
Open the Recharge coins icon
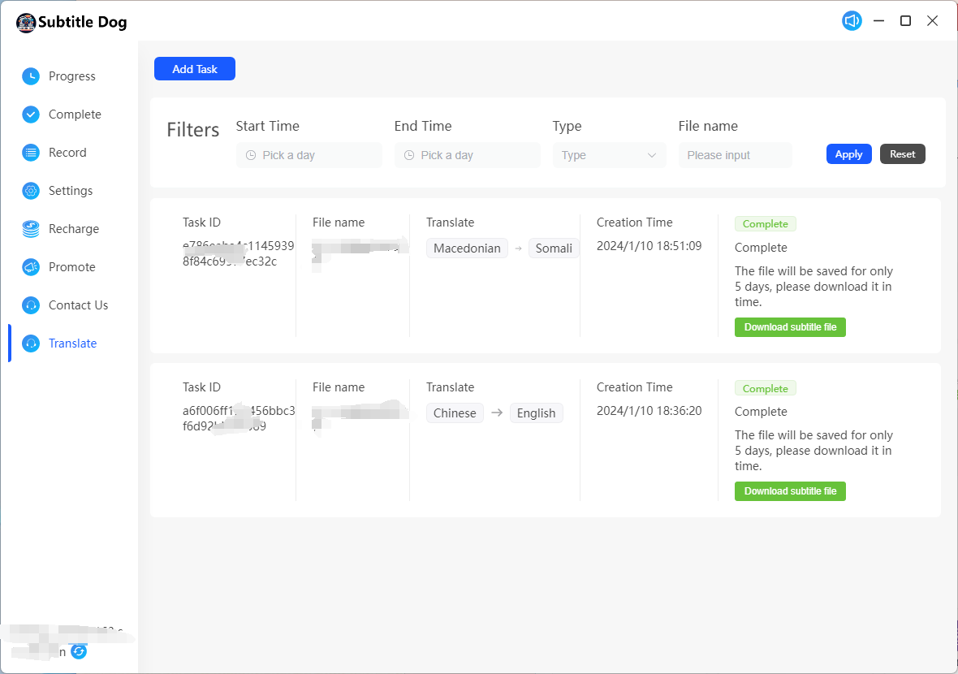(31, 229)
